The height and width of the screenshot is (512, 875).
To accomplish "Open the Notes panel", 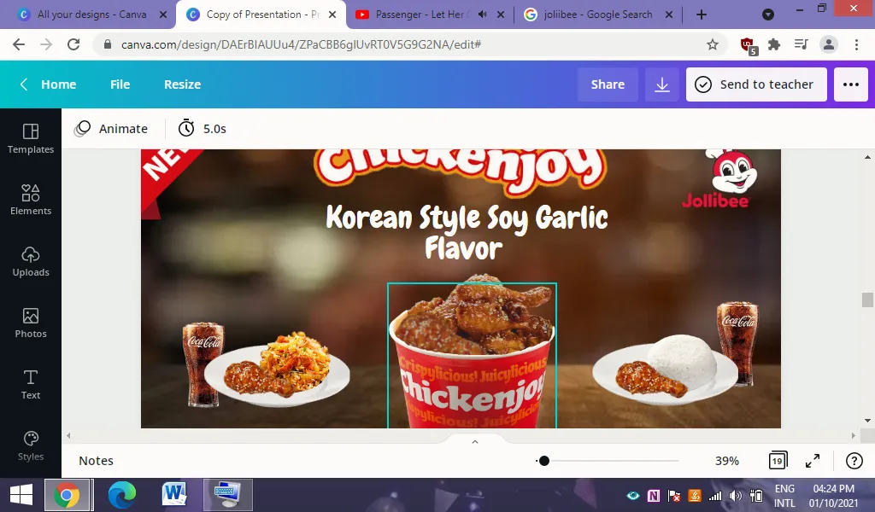I will coord(96,461).
